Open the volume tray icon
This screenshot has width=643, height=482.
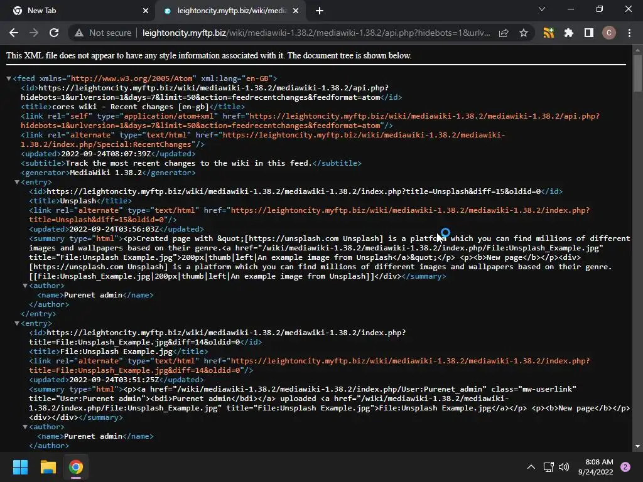564,467
